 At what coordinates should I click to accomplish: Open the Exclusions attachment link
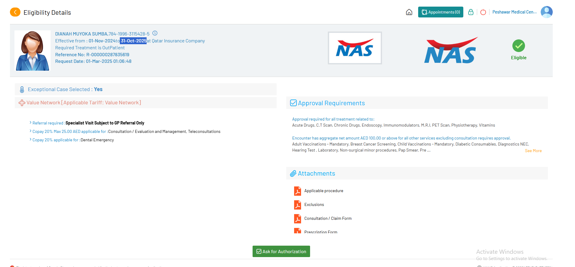click(314, 204)
